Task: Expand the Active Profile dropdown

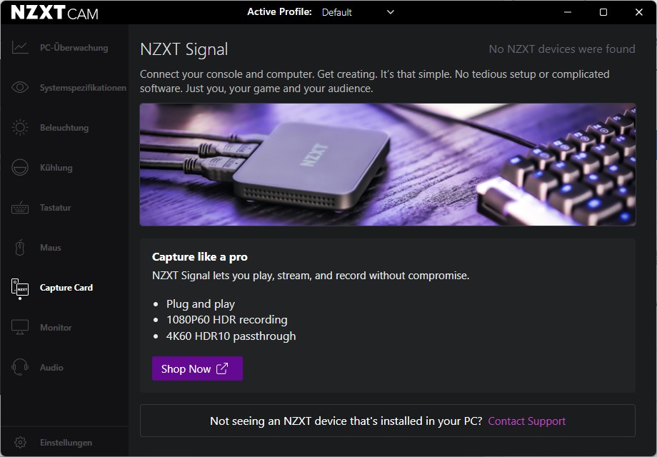Action: click(x=357, y=12)
